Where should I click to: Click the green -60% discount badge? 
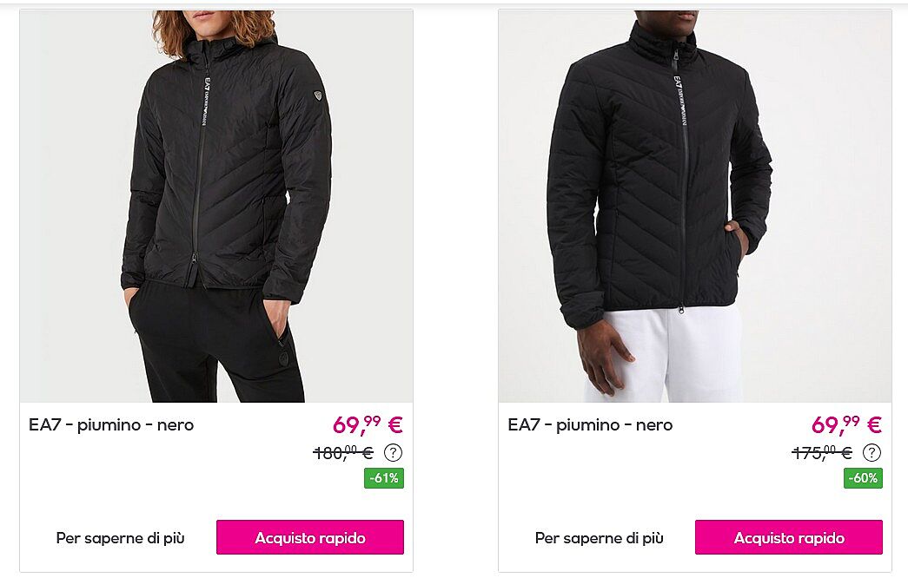(x=863, y=478)
